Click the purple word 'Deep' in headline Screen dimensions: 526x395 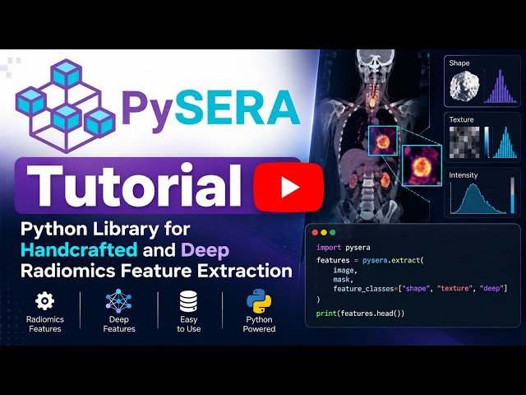coord(205,250)
